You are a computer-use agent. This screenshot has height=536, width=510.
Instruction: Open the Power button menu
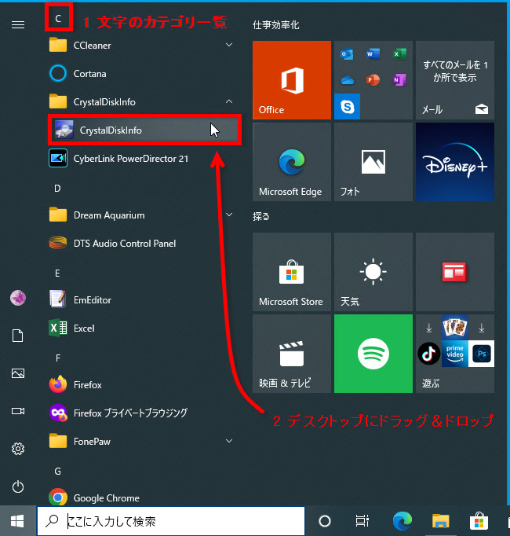[17, 486]
